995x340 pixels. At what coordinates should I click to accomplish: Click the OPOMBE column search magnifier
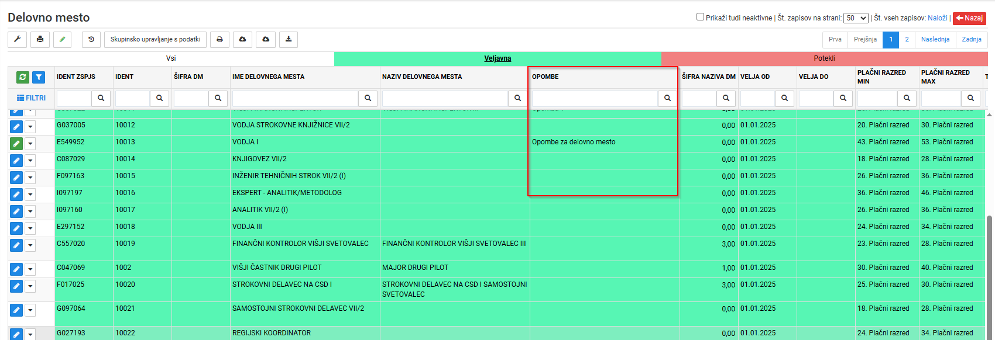(668, 98)
